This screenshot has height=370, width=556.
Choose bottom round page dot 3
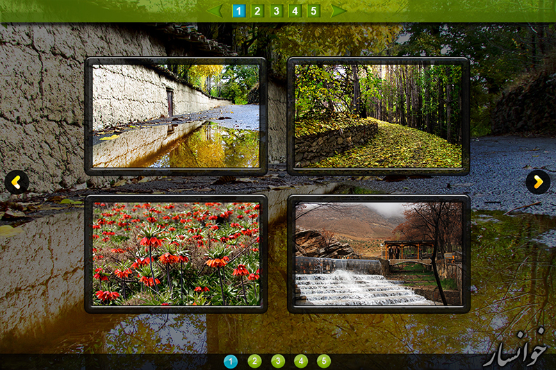[278, 361]
